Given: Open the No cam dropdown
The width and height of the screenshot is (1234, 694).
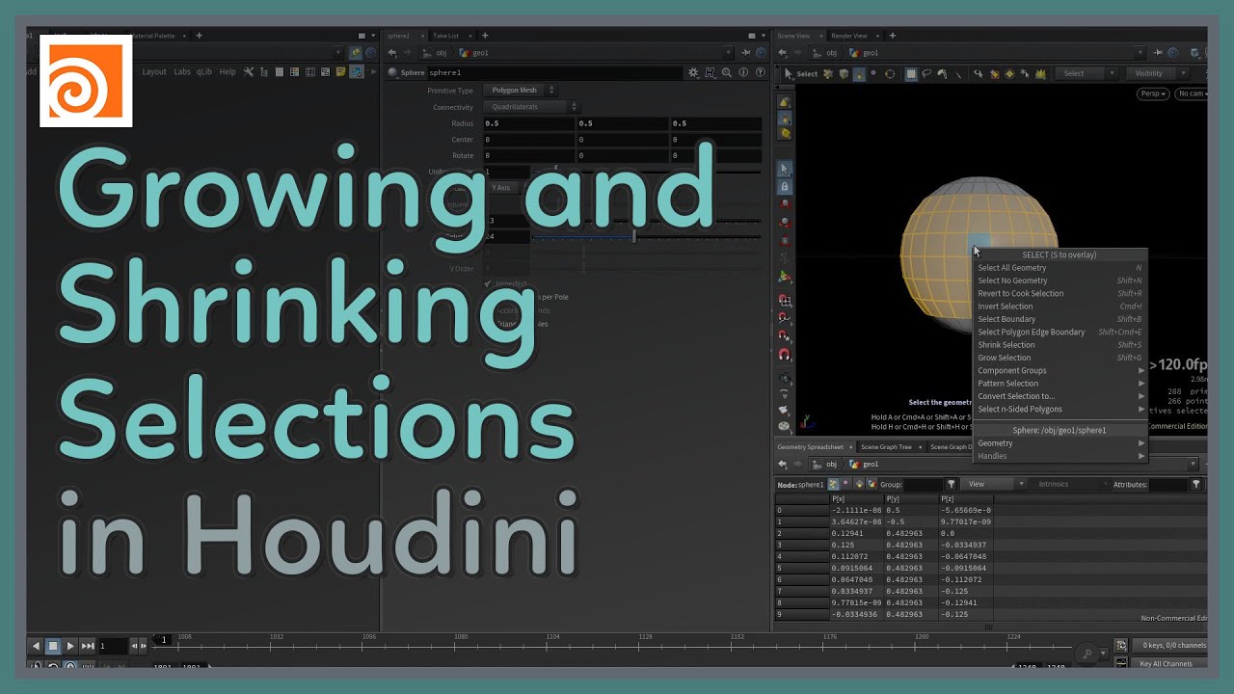Looking at the screenshot, I should coord(1191,93).
